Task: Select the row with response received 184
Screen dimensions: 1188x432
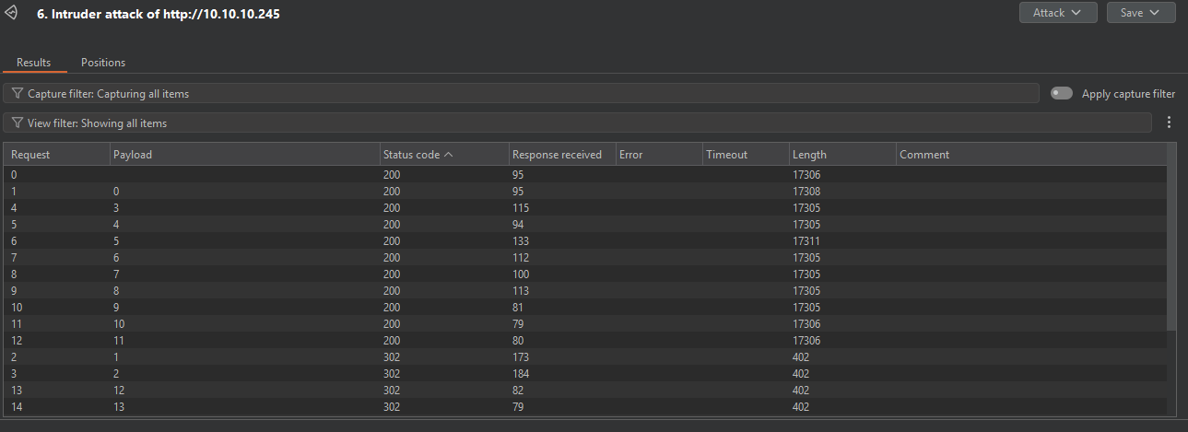Action: tap(584, 373)
